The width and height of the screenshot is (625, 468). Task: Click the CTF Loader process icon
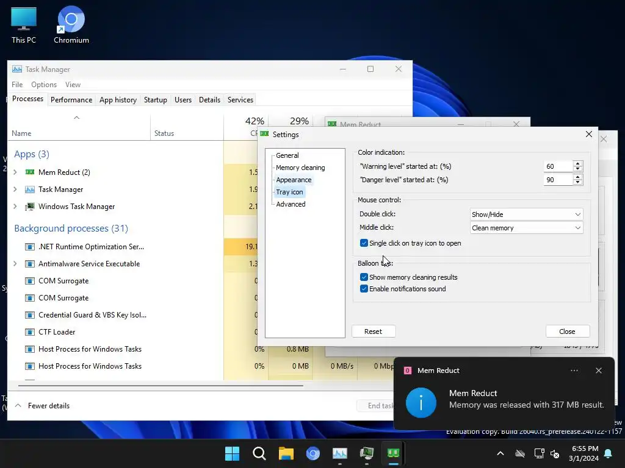click(30, 332)
